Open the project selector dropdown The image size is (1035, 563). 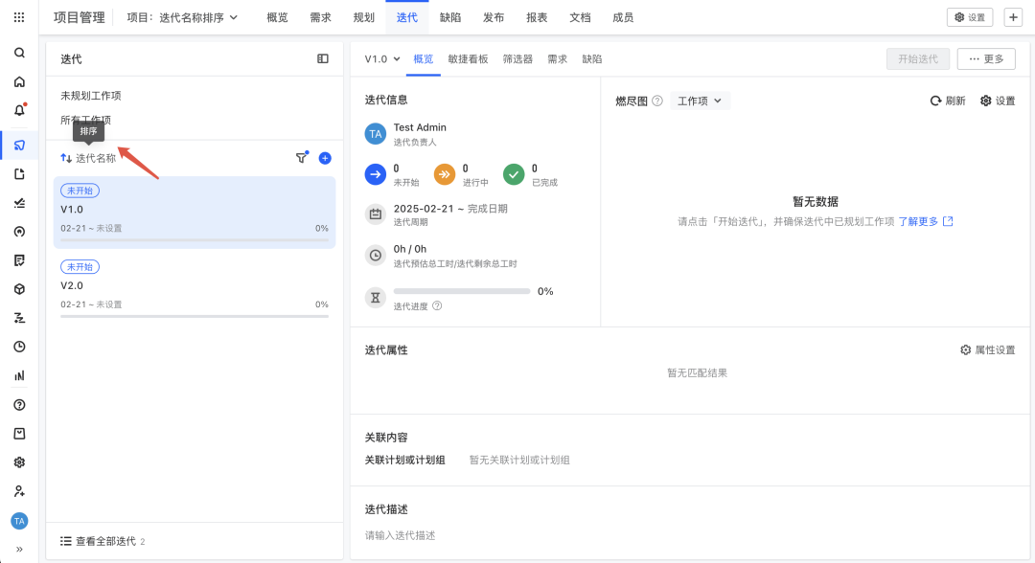(182, 18)
